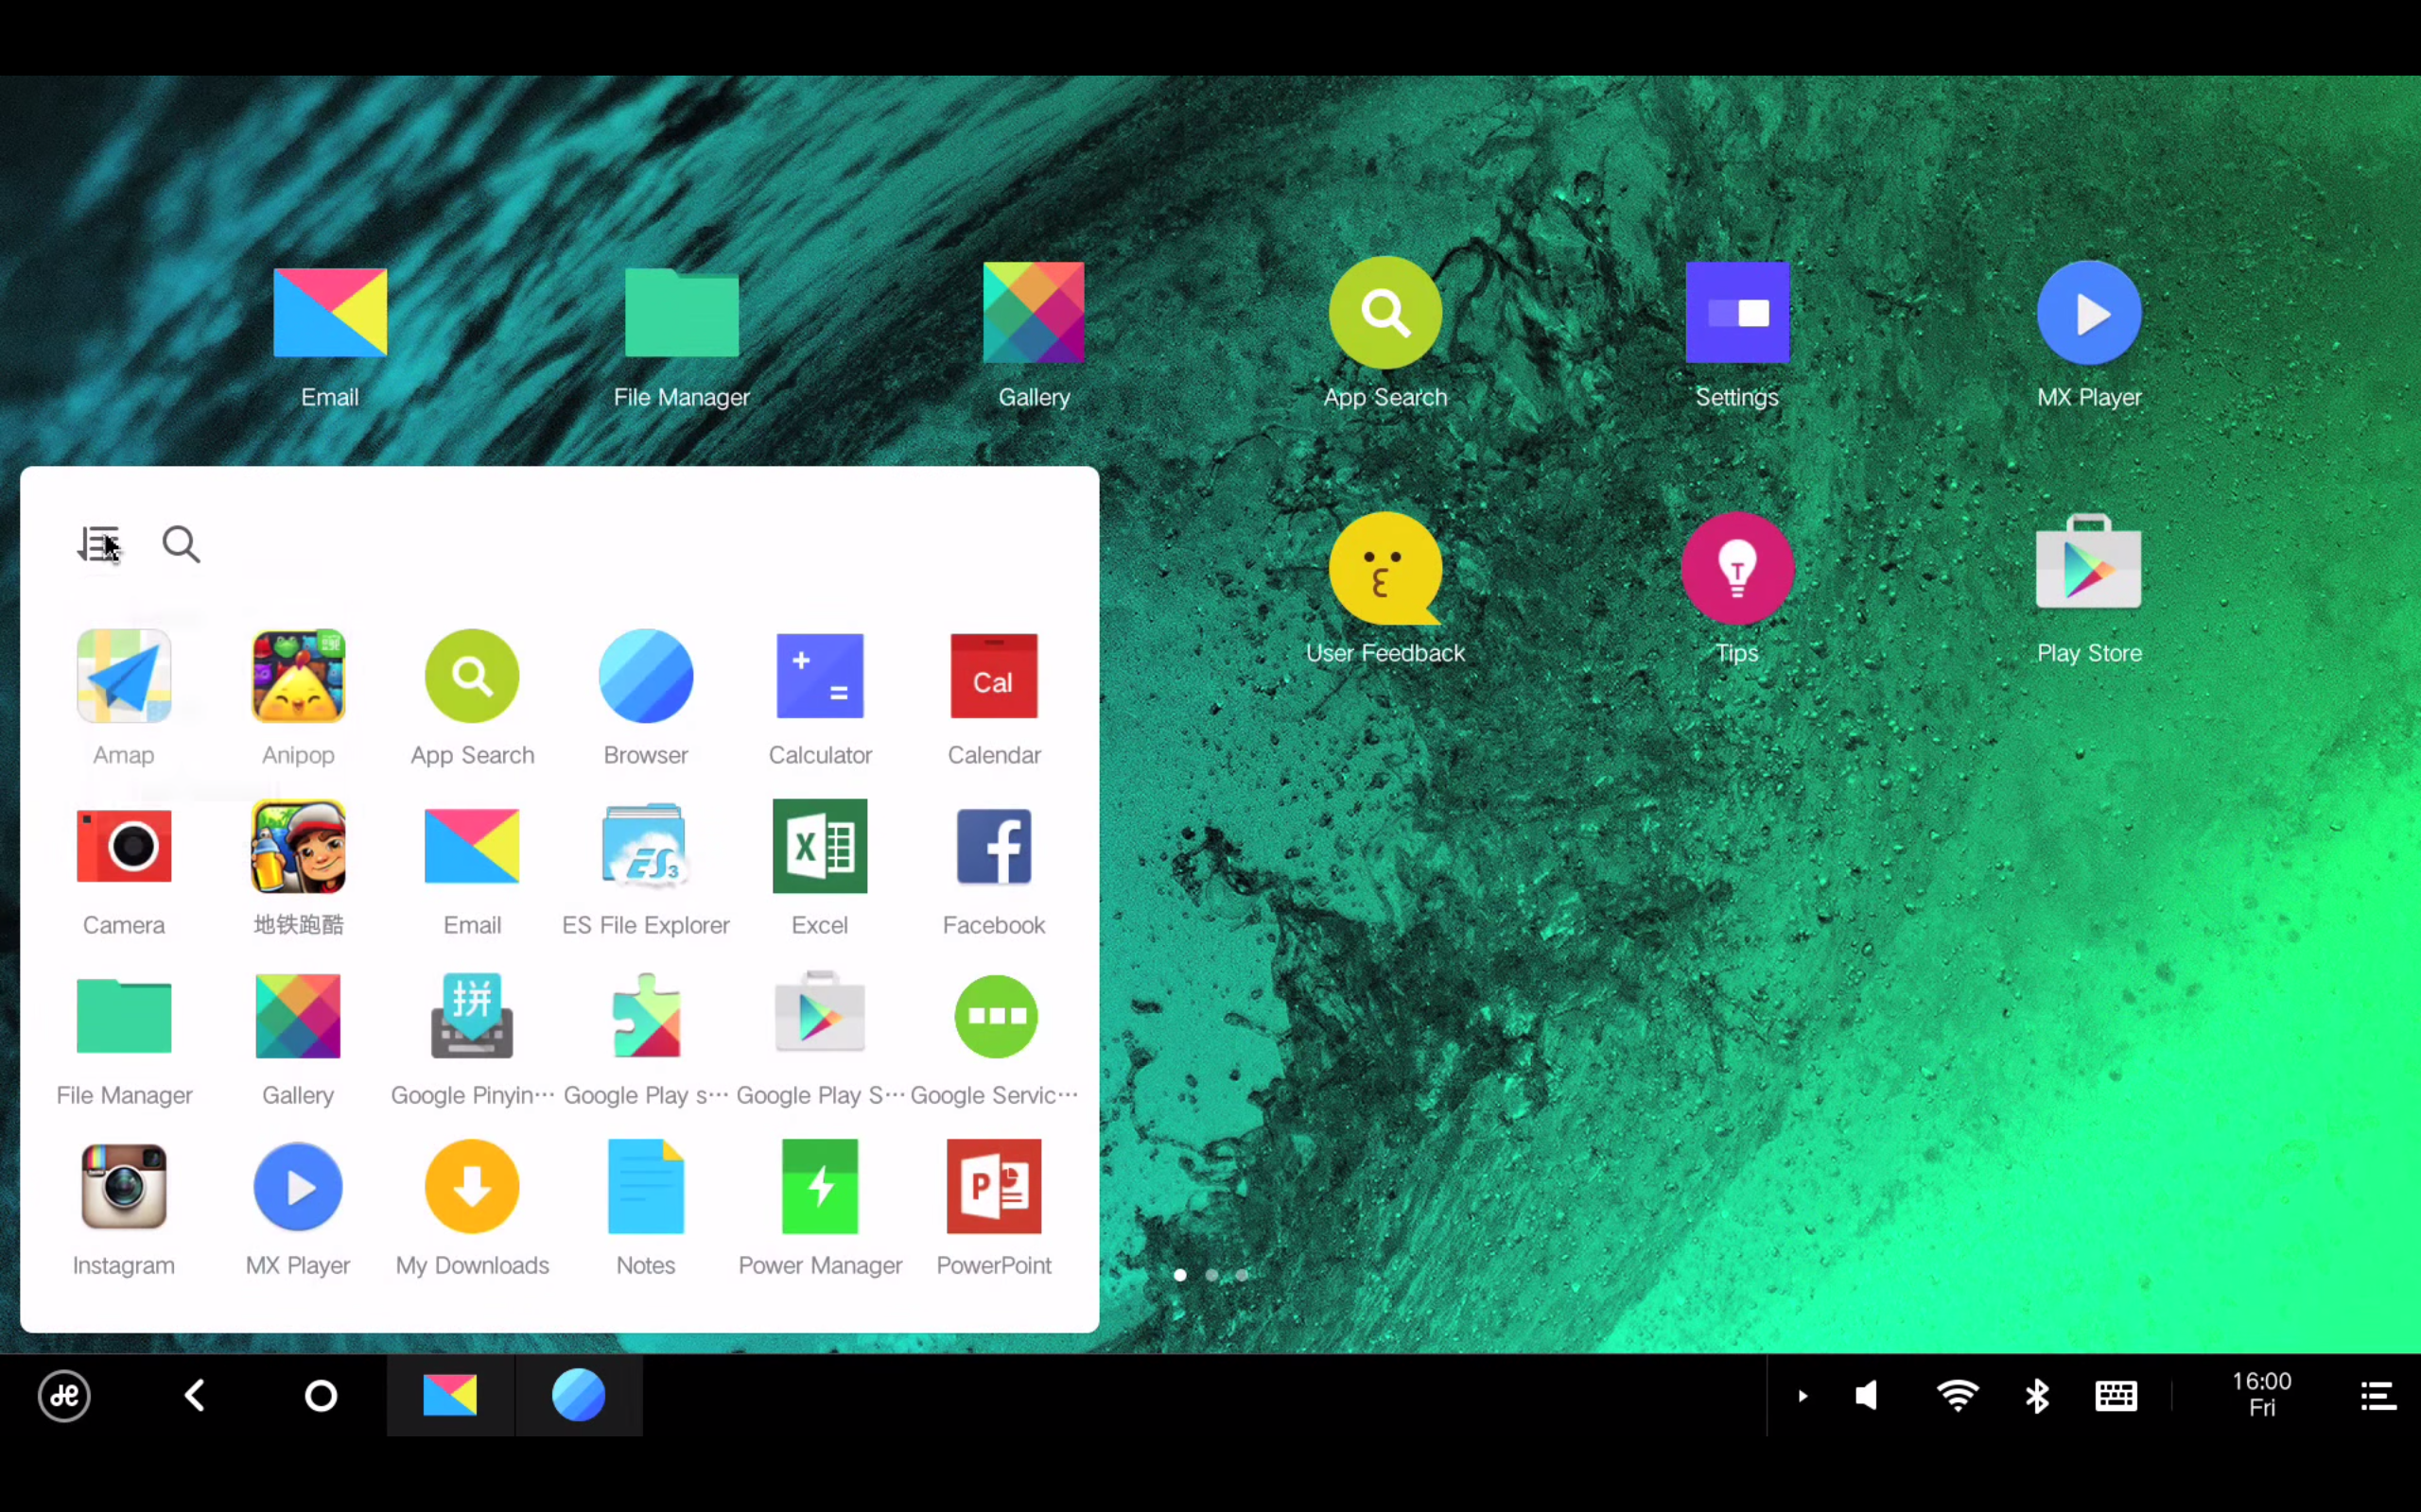The width and height of the screenshot is (2421, 1512).
Task: Launch Anipop game from app drawer
Action: pos(298,677)
